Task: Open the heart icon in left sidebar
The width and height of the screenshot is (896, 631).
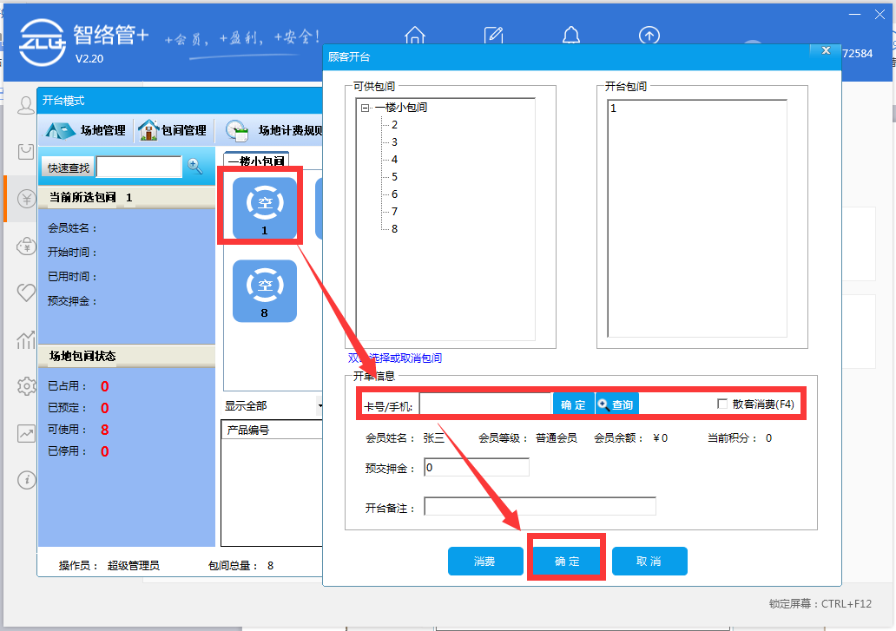Action: pos(27,292)
